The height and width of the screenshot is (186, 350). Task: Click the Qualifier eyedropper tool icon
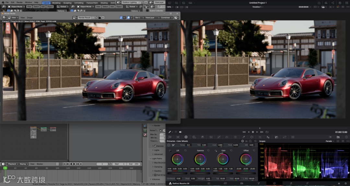[243, 137]
